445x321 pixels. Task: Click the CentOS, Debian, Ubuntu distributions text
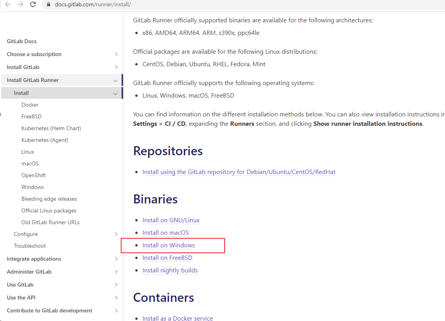pyautogui.click(x=204, y=64)
